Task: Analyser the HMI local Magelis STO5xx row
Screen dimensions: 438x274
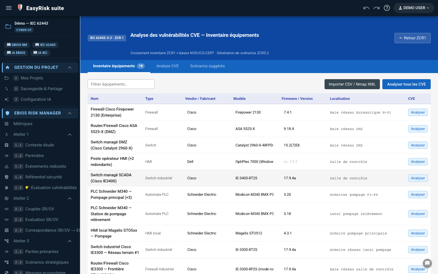Action: (418, 233)
